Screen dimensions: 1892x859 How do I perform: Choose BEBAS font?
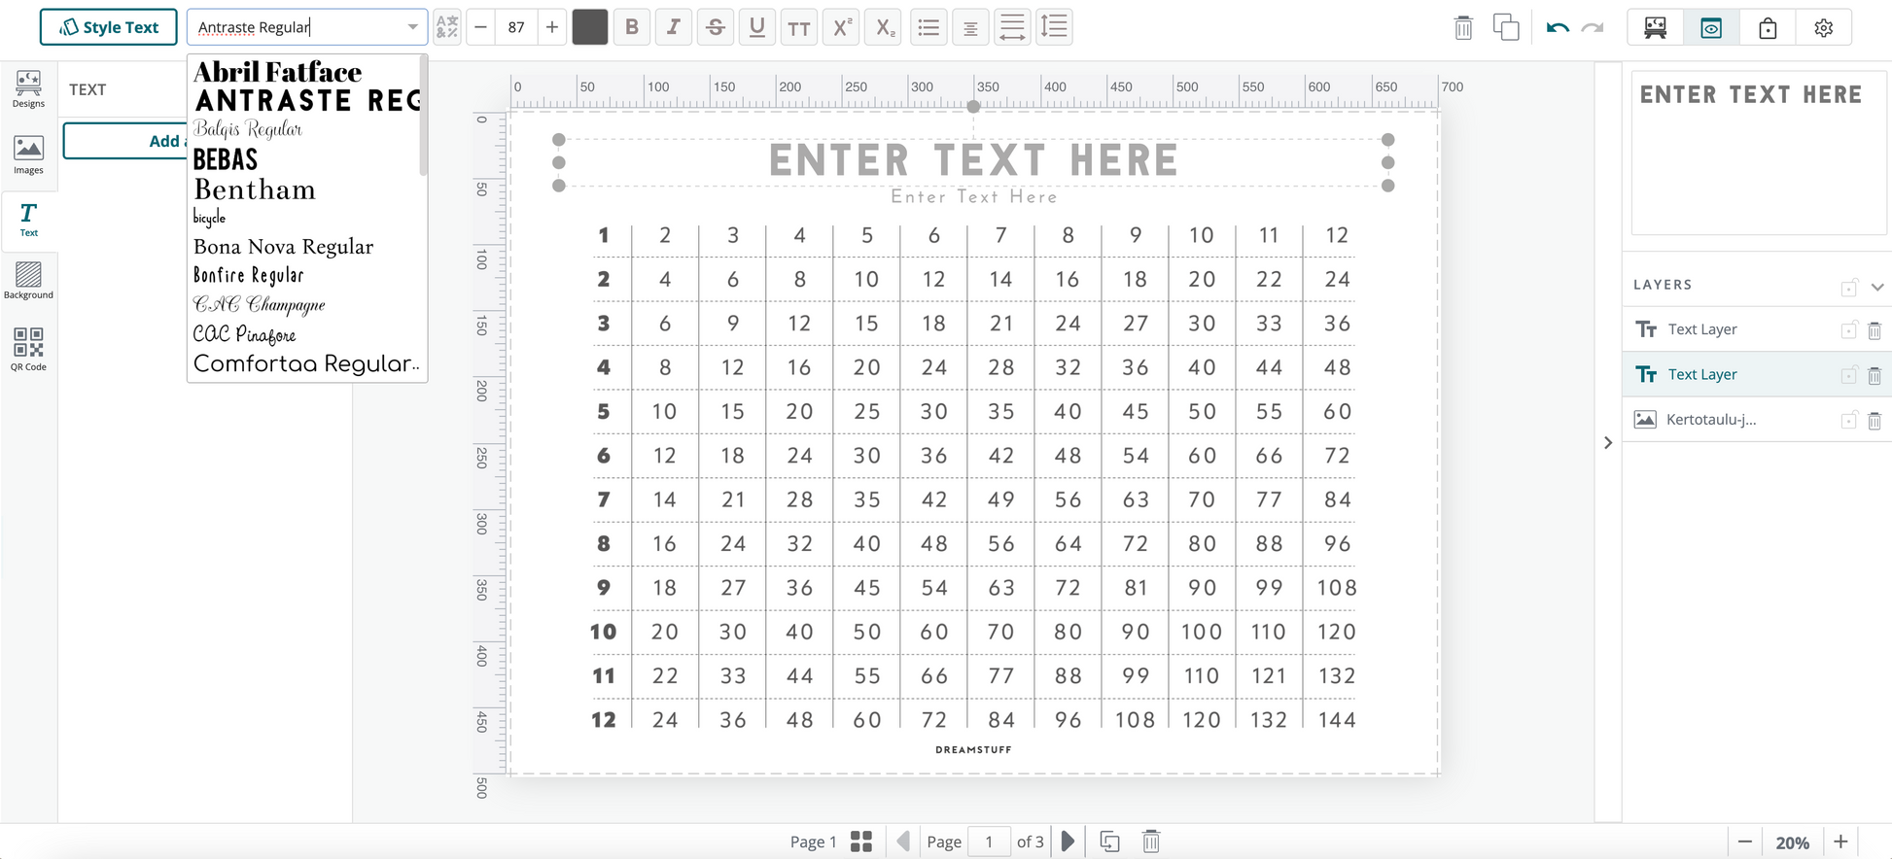coord(226,159)
